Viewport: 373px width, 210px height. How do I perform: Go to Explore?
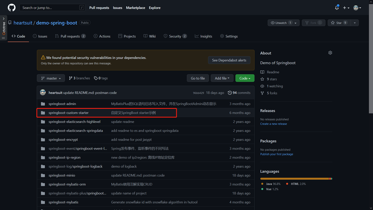(x=155, y=8)
